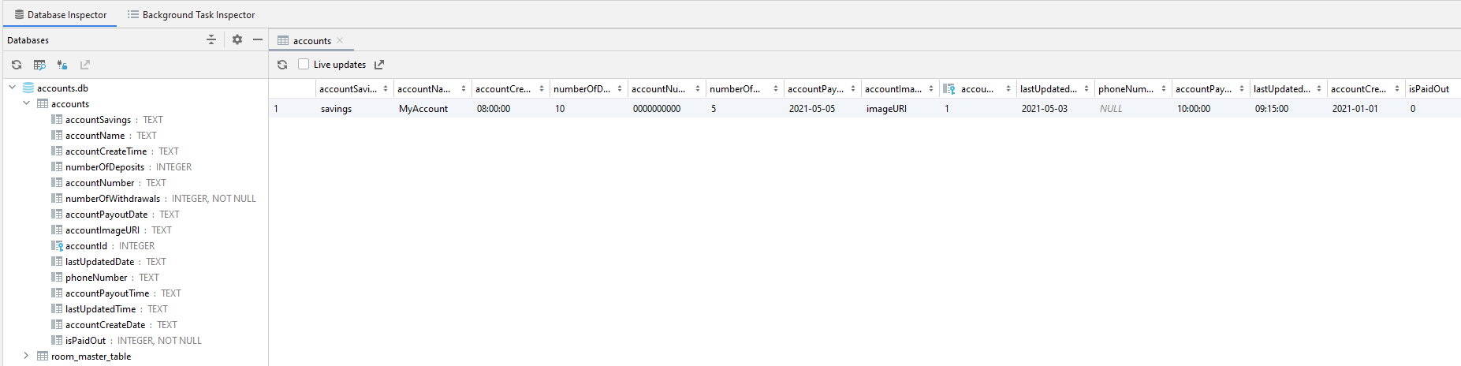Click the MyAccount cell
The image size is (1461, 366).
(x=432, y=109)
